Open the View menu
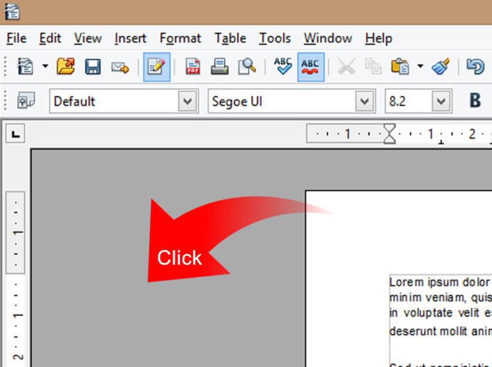This screenshot has height=367, width=492. coord(88,38)
